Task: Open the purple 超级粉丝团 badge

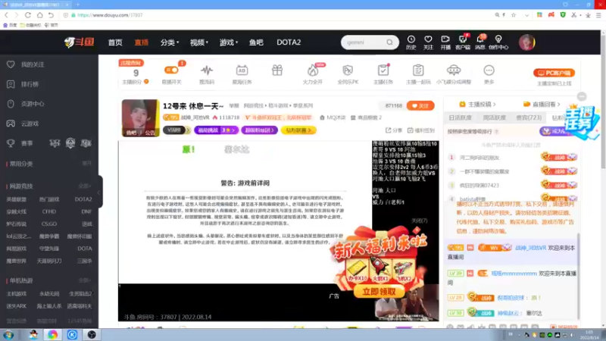Action: (259, 130)
